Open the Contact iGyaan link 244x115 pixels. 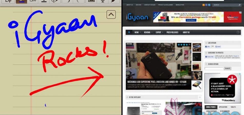click(x=149, y=5)
